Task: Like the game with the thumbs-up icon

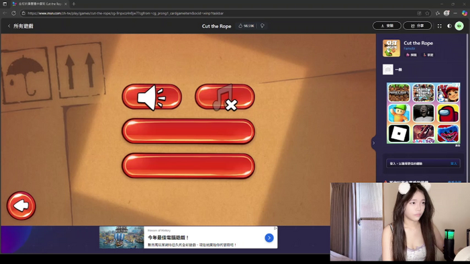Action: point(240,26)
